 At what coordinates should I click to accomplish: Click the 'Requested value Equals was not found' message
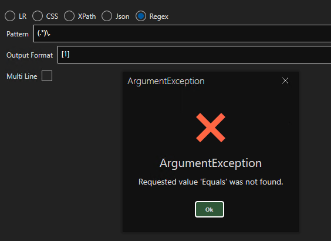point(211,182)
